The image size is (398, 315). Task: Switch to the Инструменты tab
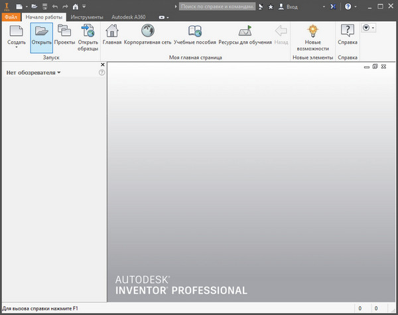click(x=87, y=17)
